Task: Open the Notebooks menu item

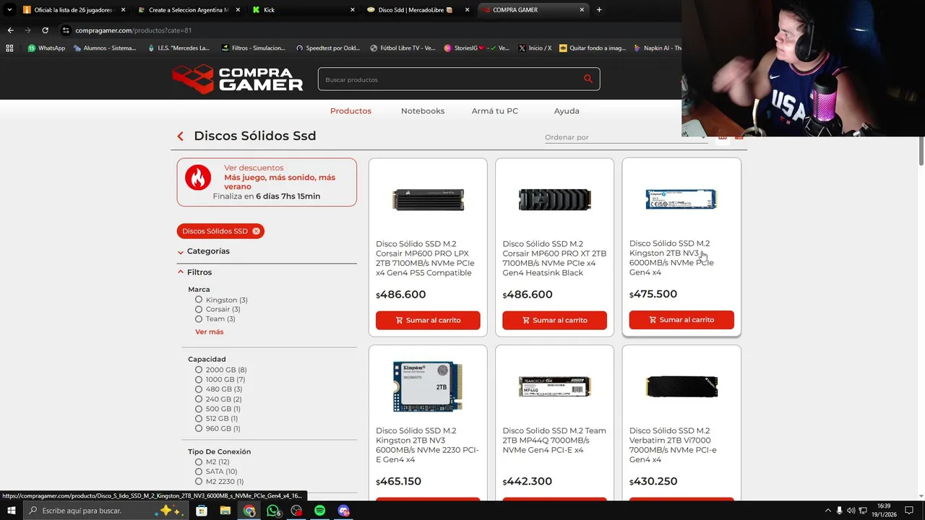Action: [423, 110]
